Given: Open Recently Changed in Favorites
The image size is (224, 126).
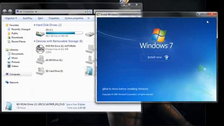Looking at the screenshot, I should [x=21, y=29].
